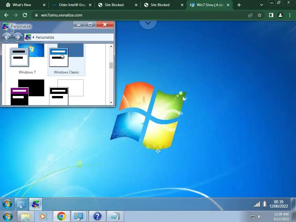The image size is (296, 222).
Task: Choose the high contrast white theme
Action: tap(66, 92)
